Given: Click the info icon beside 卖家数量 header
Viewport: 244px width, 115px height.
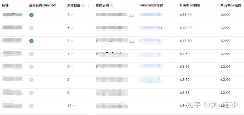Looking at the screenshot, I should pos(83,5).
